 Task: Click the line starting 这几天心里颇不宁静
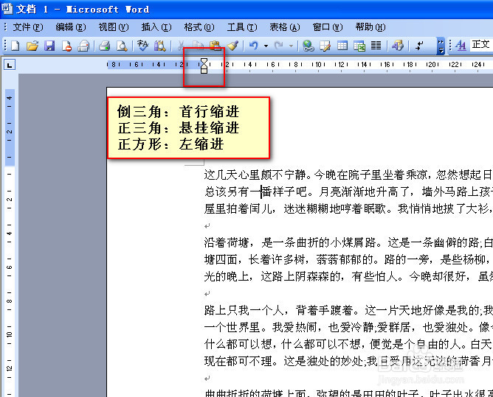[348, 175]
